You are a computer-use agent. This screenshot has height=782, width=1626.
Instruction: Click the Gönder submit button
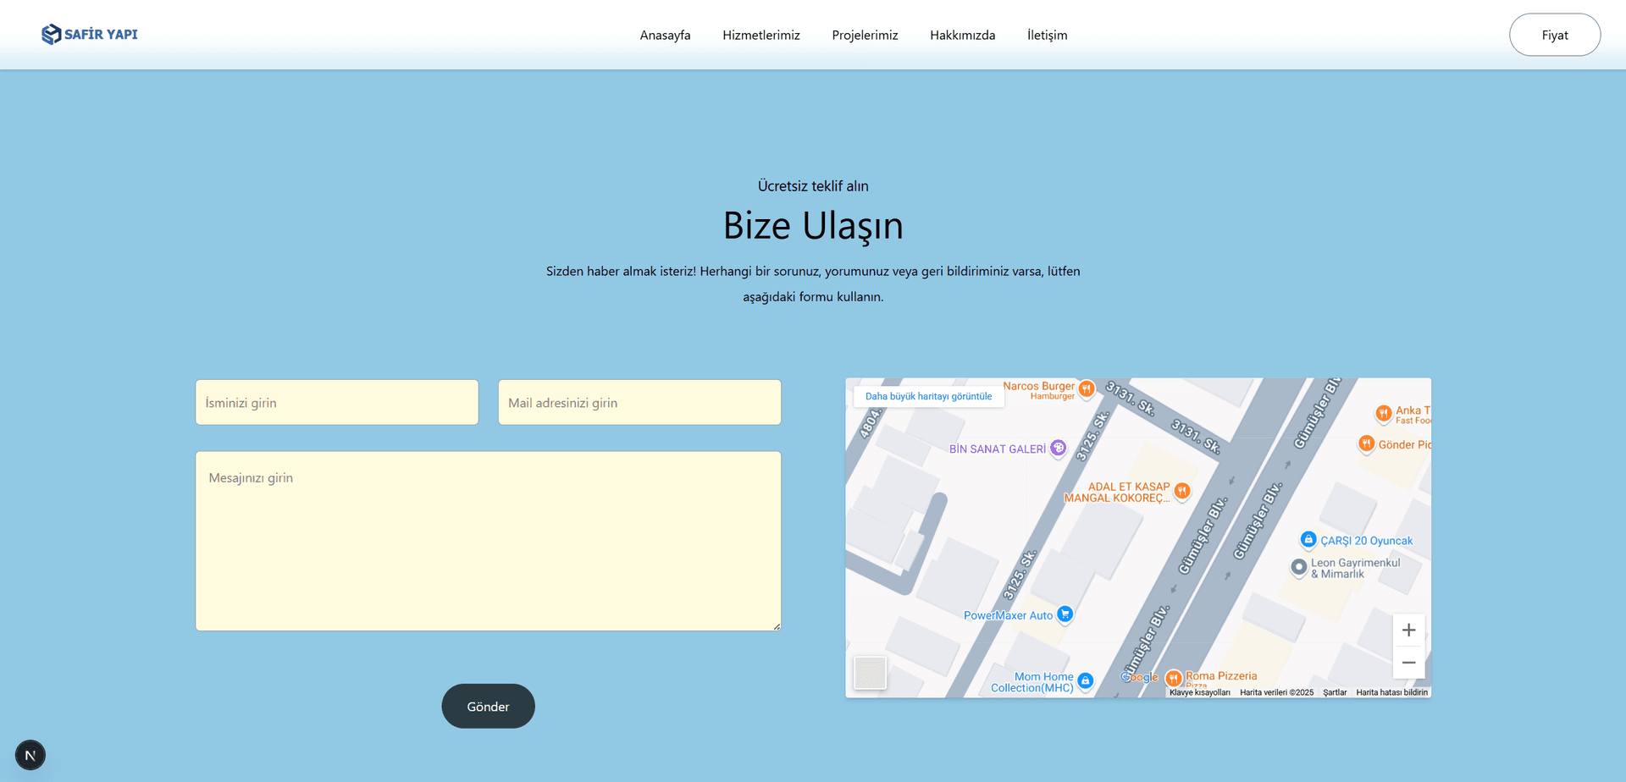point(488,706)
